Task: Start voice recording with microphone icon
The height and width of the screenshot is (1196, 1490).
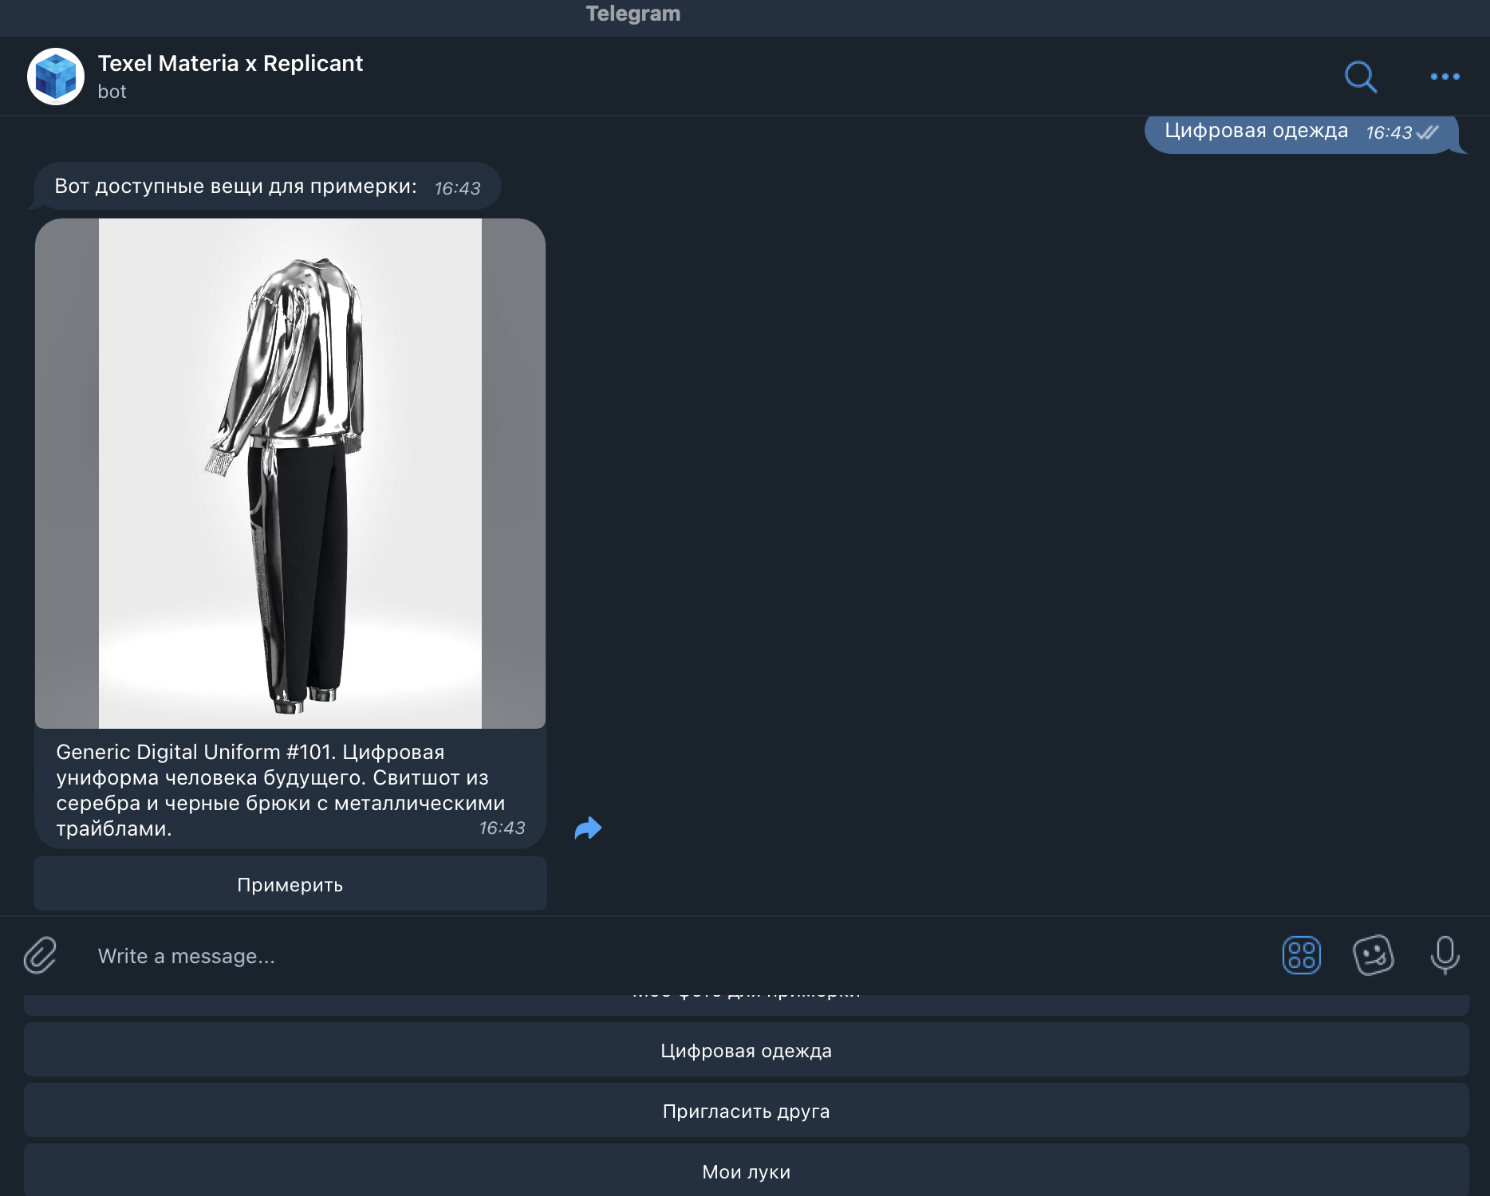Action: (x=1445, y=955)
